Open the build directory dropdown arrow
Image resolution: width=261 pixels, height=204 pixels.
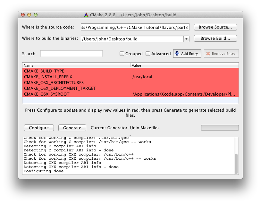click(x=186, y=39)
